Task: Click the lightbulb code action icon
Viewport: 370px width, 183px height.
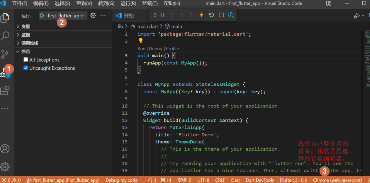Action: click(141, 41)
